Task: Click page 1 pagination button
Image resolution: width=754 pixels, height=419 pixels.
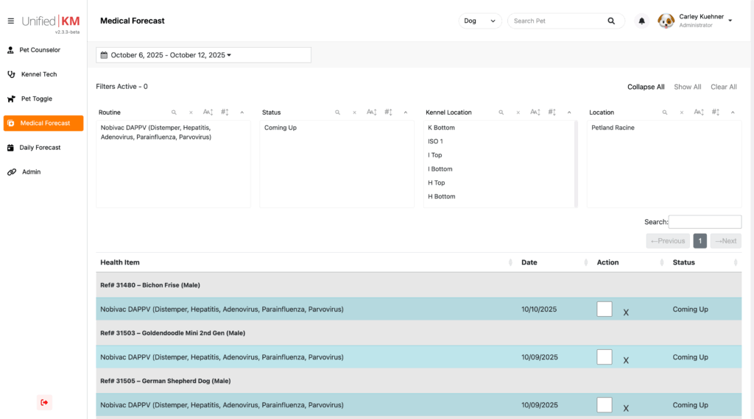Action: 700,241
